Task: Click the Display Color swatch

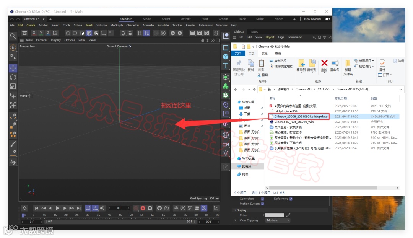Action: point(275,215)
